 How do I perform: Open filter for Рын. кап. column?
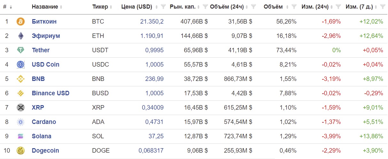[x=206, y=7]
